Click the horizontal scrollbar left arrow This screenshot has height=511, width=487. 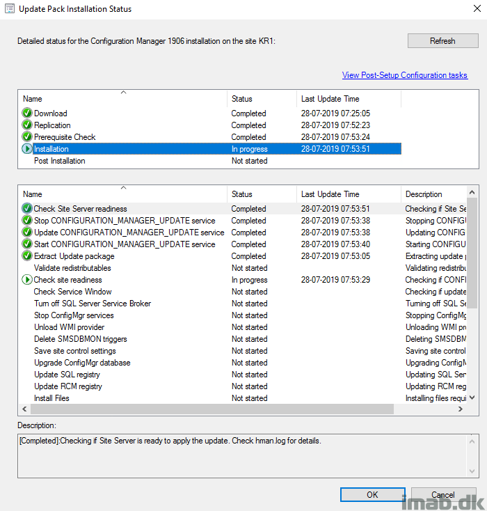24,409
